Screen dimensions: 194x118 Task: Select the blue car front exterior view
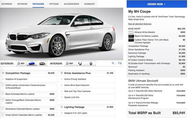pyautogui.click(x=32, y=63)
